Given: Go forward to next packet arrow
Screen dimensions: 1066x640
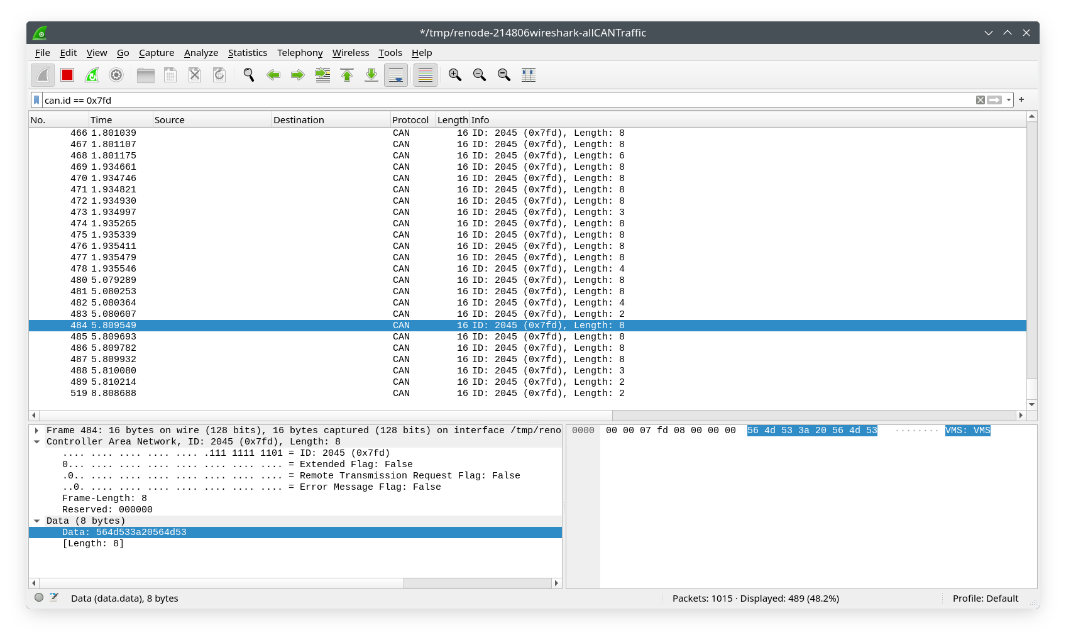Looking at the screenshot, I should pos(298,75).
